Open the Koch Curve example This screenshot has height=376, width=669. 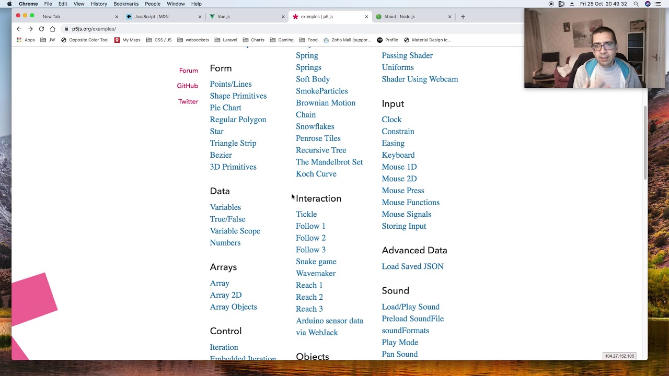[x=316, y=174]
